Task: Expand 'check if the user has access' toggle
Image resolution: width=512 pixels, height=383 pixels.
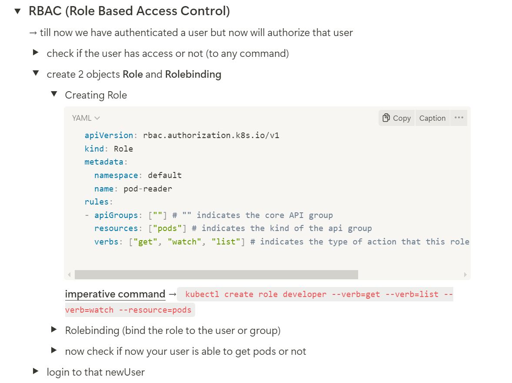Action: (x=36, y=53)
